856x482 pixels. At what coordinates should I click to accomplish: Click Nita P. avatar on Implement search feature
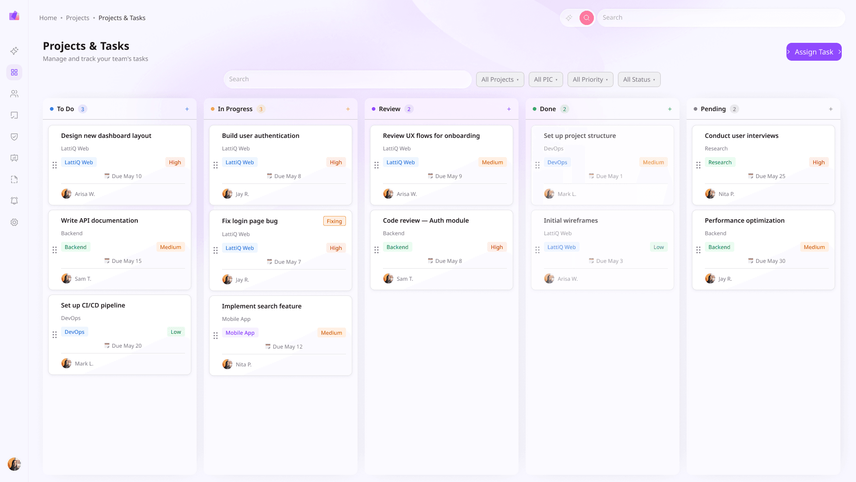pos(227,365)
